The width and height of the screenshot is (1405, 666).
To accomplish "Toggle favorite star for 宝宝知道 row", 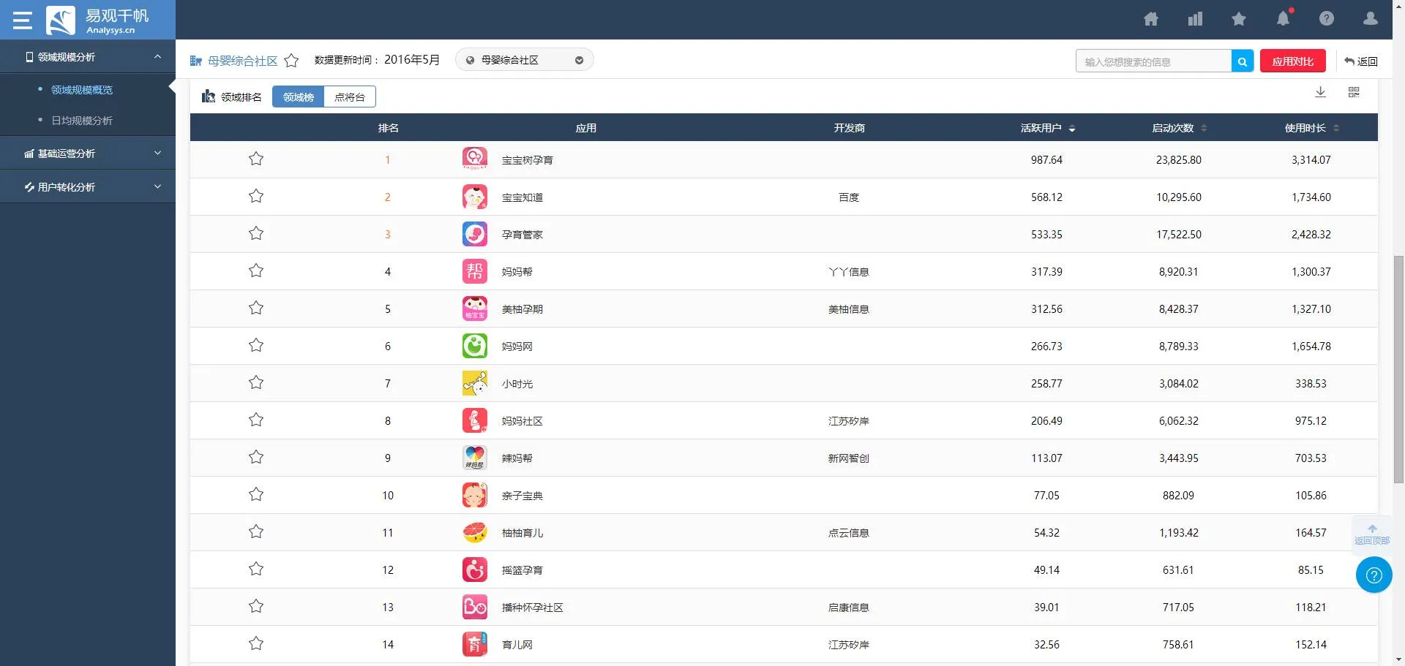I will coord(256,196).
